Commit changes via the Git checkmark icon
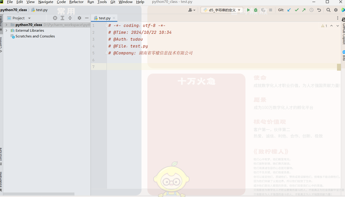 (x=297, y=10)
